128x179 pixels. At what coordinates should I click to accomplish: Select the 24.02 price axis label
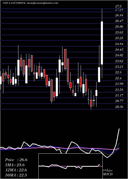(119, 55)
